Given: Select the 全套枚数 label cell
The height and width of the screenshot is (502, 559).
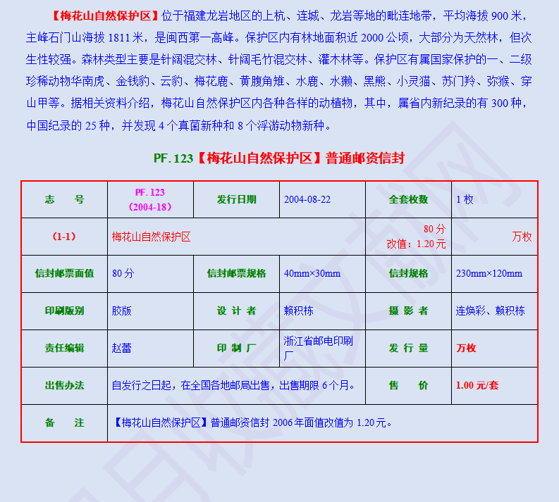Looking at the screenshot, I should click(408, 199).
